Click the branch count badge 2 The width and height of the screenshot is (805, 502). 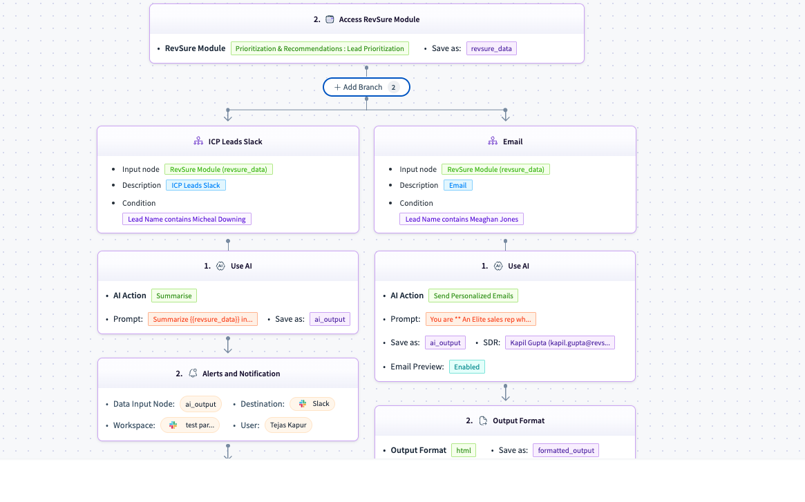point(393,87)
